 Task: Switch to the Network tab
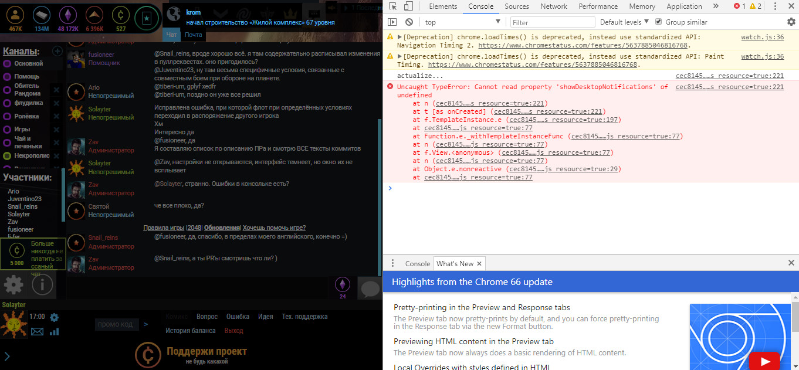[x=554, y=6]
